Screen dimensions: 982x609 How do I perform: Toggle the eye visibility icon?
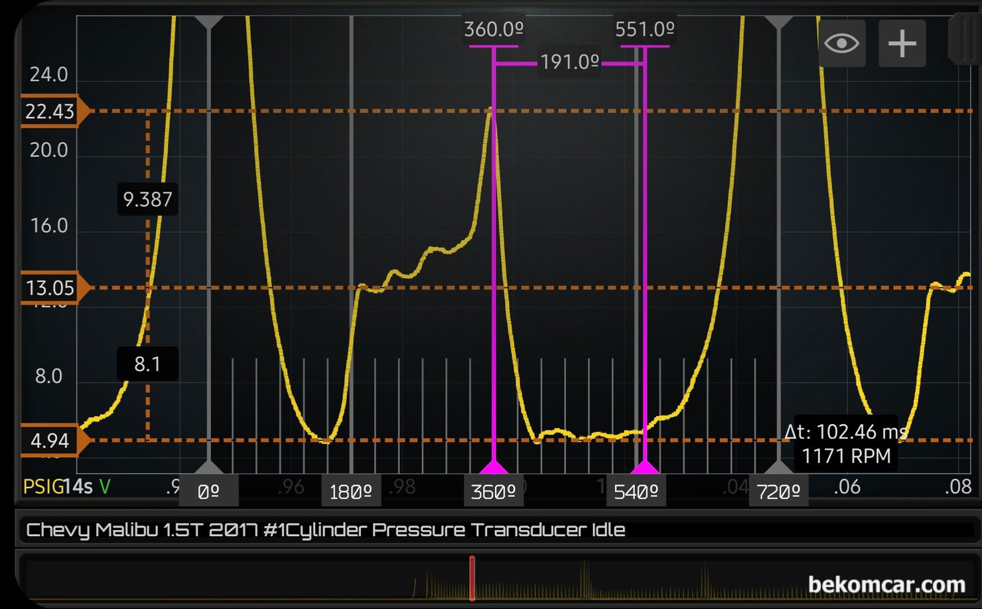point(841,44)
